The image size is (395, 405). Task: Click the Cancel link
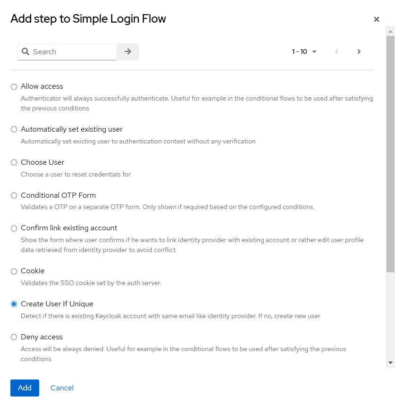click(62, 388)
